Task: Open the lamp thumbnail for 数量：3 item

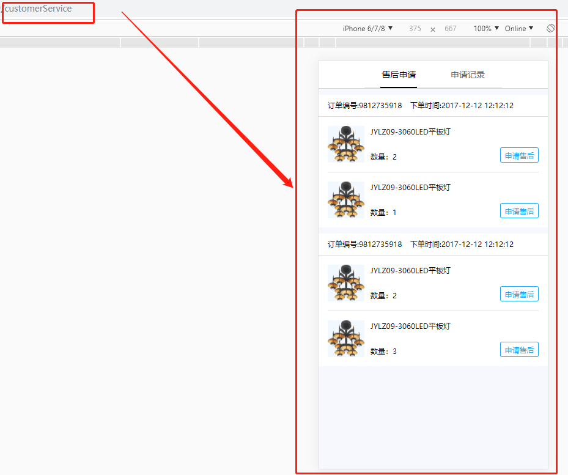Action: point(346,339)
